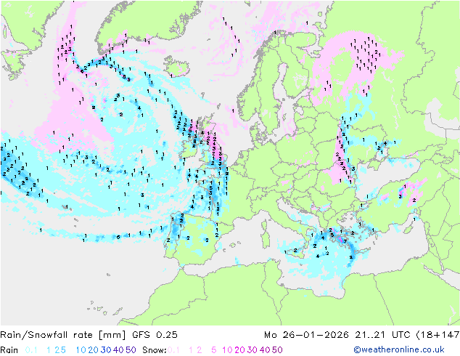Select the Snow legend 30 value
Screen dimensions: 460x356
(252, 350)
